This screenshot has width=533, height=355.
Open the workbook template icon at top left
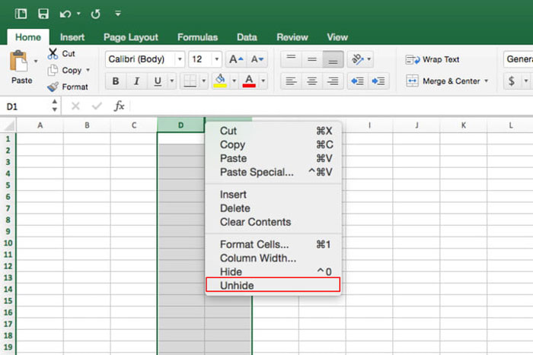tap(21, 14)
